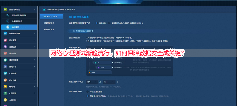Open the 所有部门/班级列表 submenu item
Image resolution: width=237 pixels, height=106 pixels.
point(19,16)
